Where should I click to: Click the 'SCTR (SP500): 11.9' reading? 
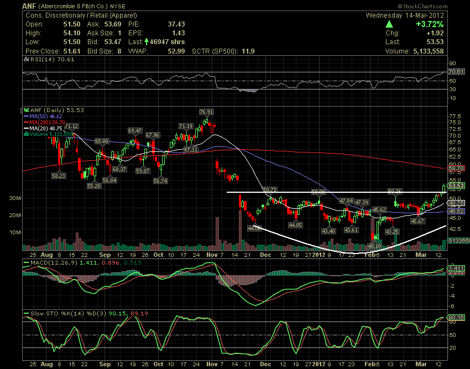(x=223, y=51)
